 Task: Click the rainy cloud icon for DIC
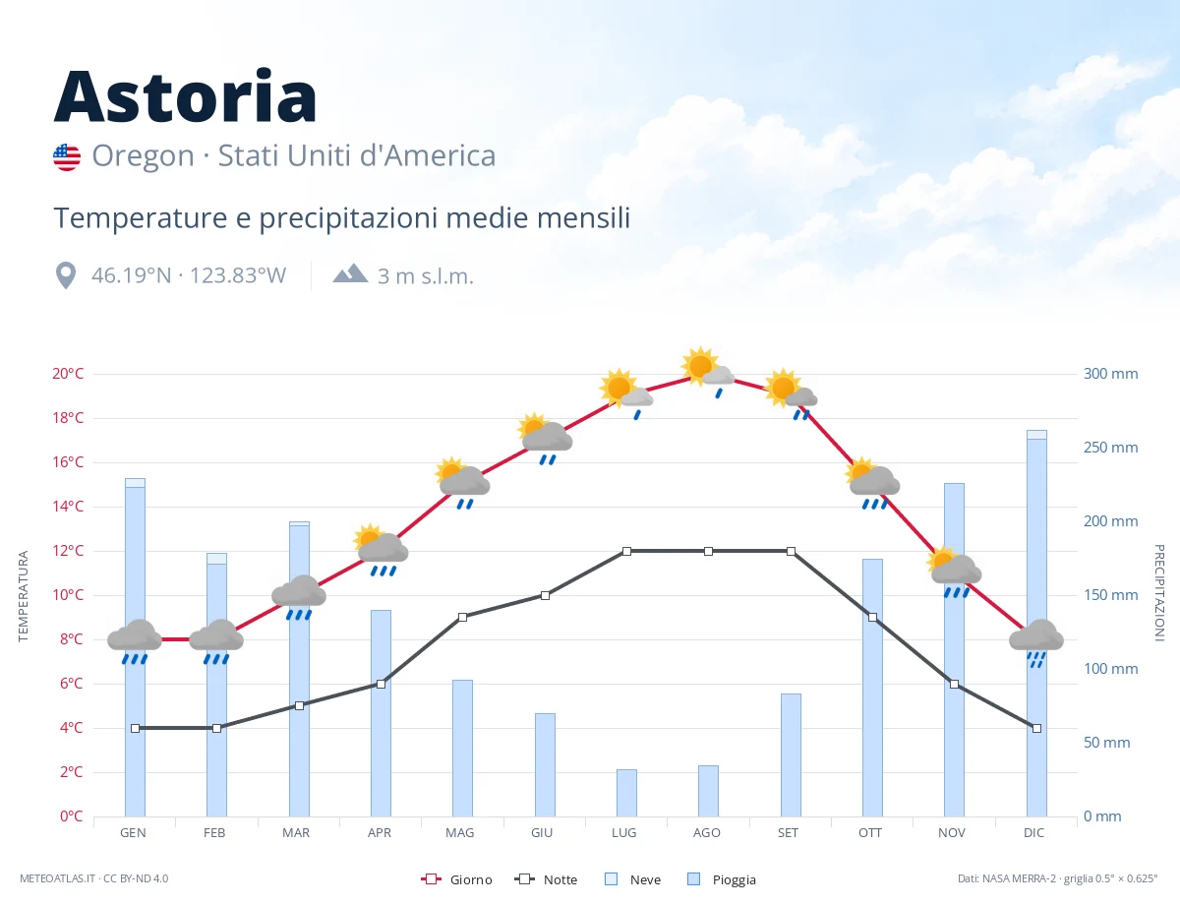coord(1036,643)
